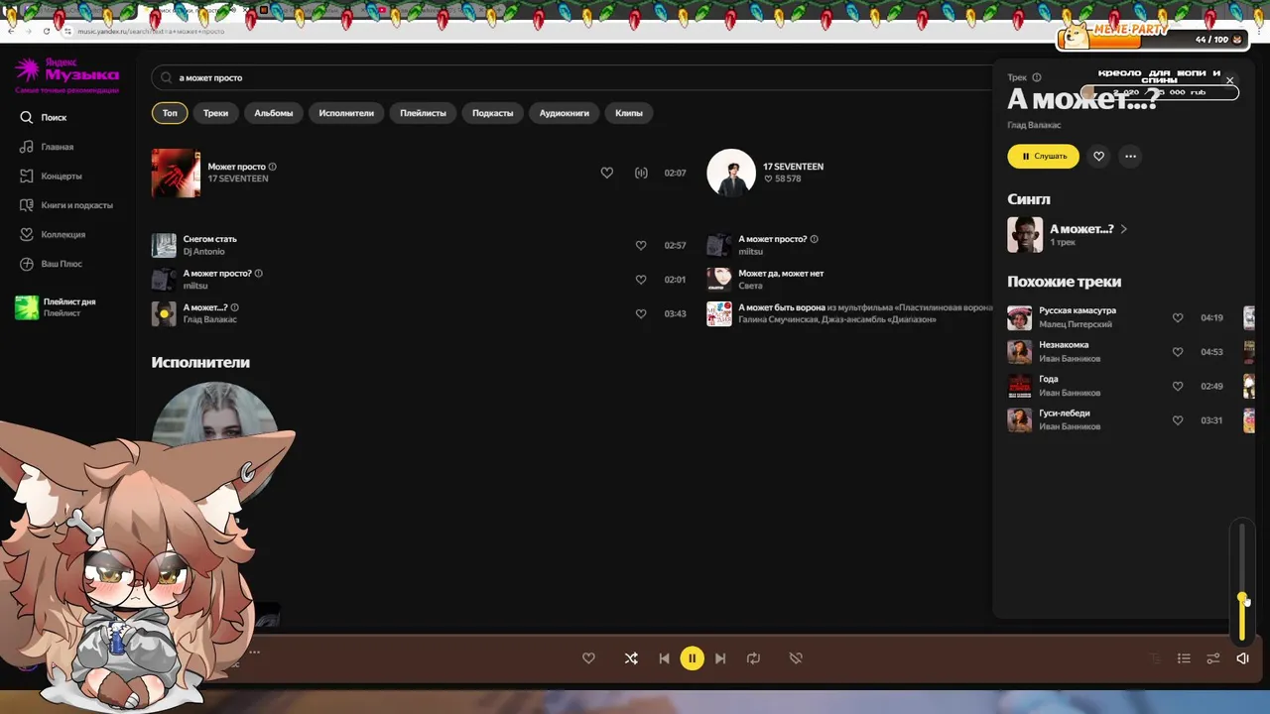Viewport: 1270px width, 714px height.
Task: Like the track А может...? by Глад Валакас
Action: pos(641,313)
